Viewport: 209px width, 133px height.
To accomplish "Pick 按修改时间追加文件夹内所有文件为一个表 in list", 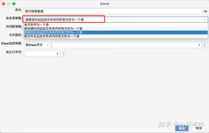I will [x=116, y=32].
